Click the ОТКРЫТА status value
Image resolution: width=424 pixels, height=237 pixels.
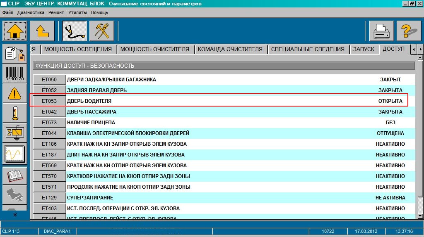(390, 101)
